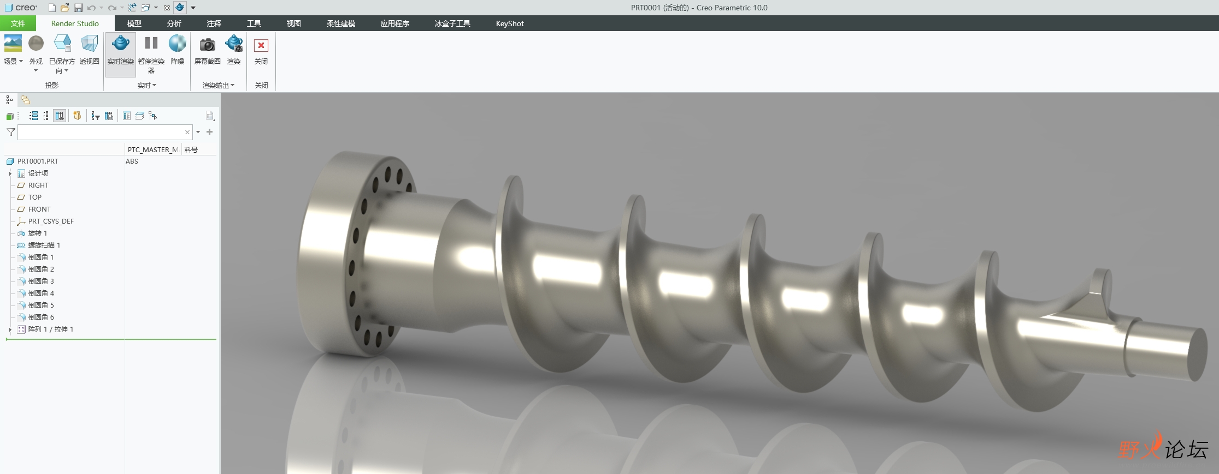Open a file using the folder icon
Viewport: 1219px width, 474px height.
tap(65, 8)
